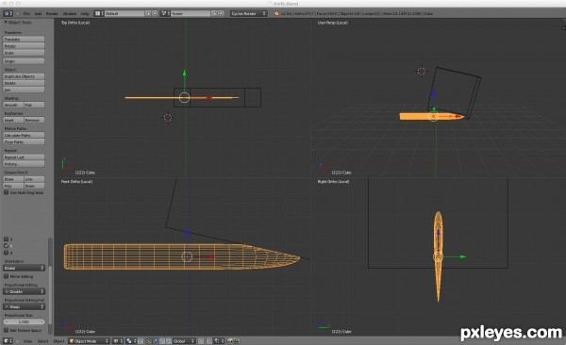The width and height of the screenshot is (566, 345).
Task: Open the Cycles Render engine dropdown
Action: (249, 13)
